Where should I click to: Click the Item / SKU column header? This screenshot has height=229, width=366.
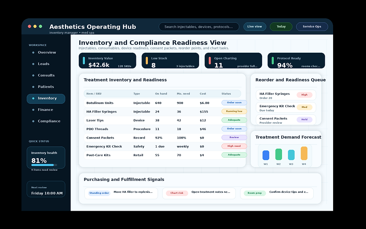[x=94, y=94]
